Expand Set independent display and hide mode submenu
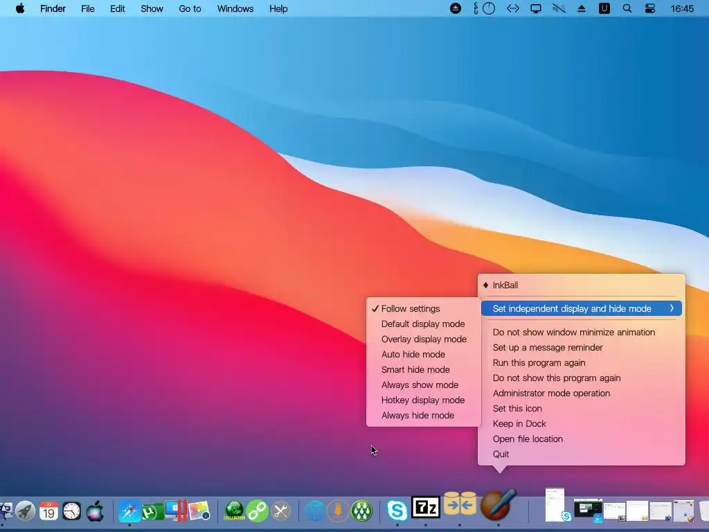 (582, 308)
